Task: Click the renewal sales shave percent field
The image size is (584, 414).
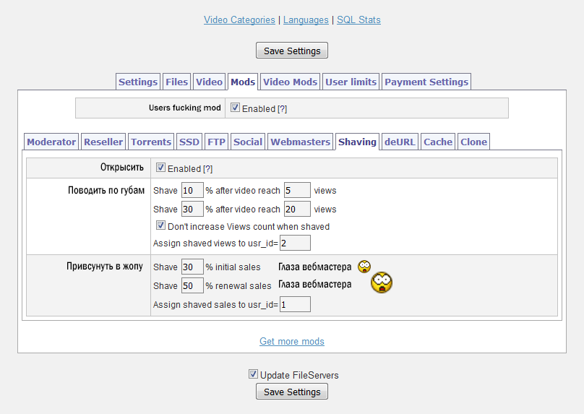Action: click(192, 285)
